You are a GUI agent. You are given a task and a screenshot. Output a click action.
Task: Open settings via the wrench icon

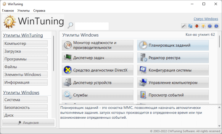pos(184,26)
